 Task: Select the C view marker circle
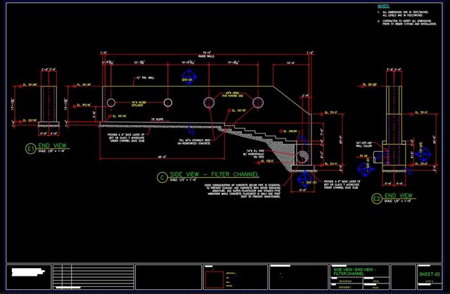pos(162,177)
